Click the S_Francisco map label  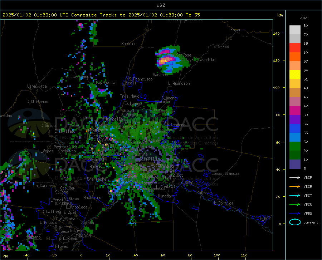click(x=141, y=79)
